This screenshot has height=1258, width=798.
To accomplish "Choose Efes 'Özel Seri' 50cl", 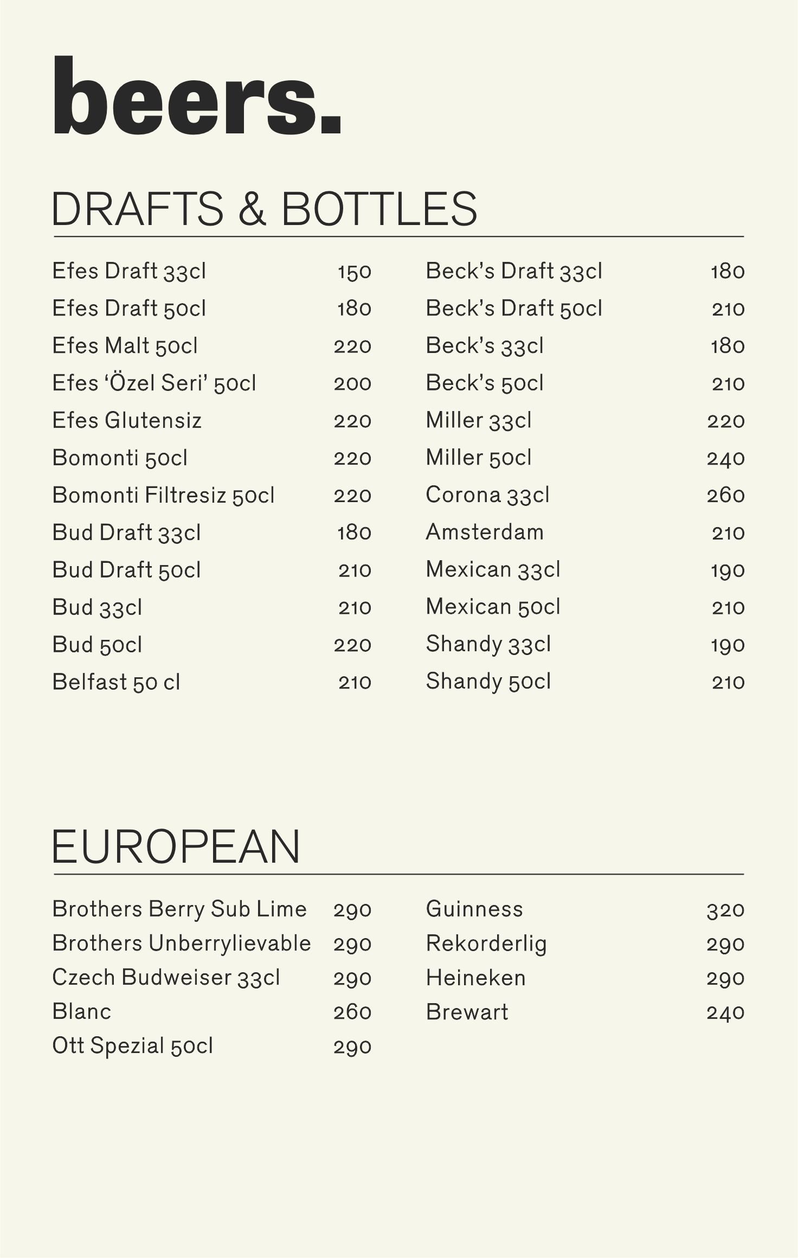I will [154, 383].
